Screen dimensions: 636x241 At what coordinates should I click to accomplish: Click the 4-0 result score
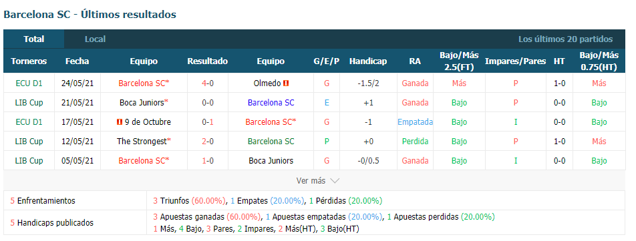coord(208,83)
